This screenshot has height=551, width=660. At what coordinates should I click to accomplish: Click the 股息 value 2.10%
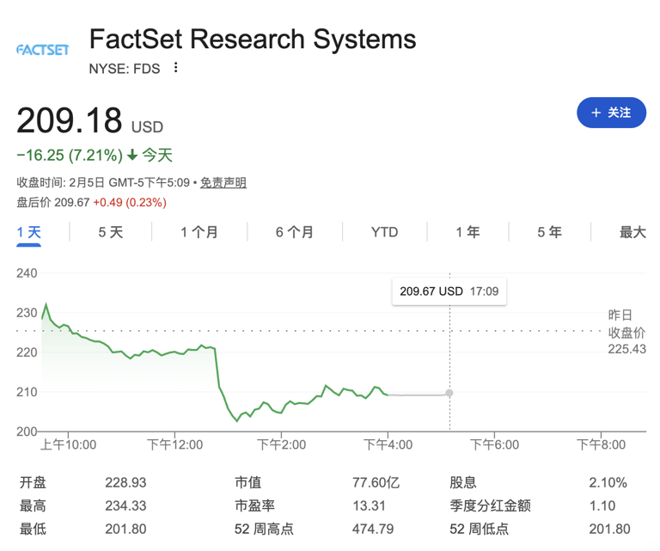tap(608, 482)
